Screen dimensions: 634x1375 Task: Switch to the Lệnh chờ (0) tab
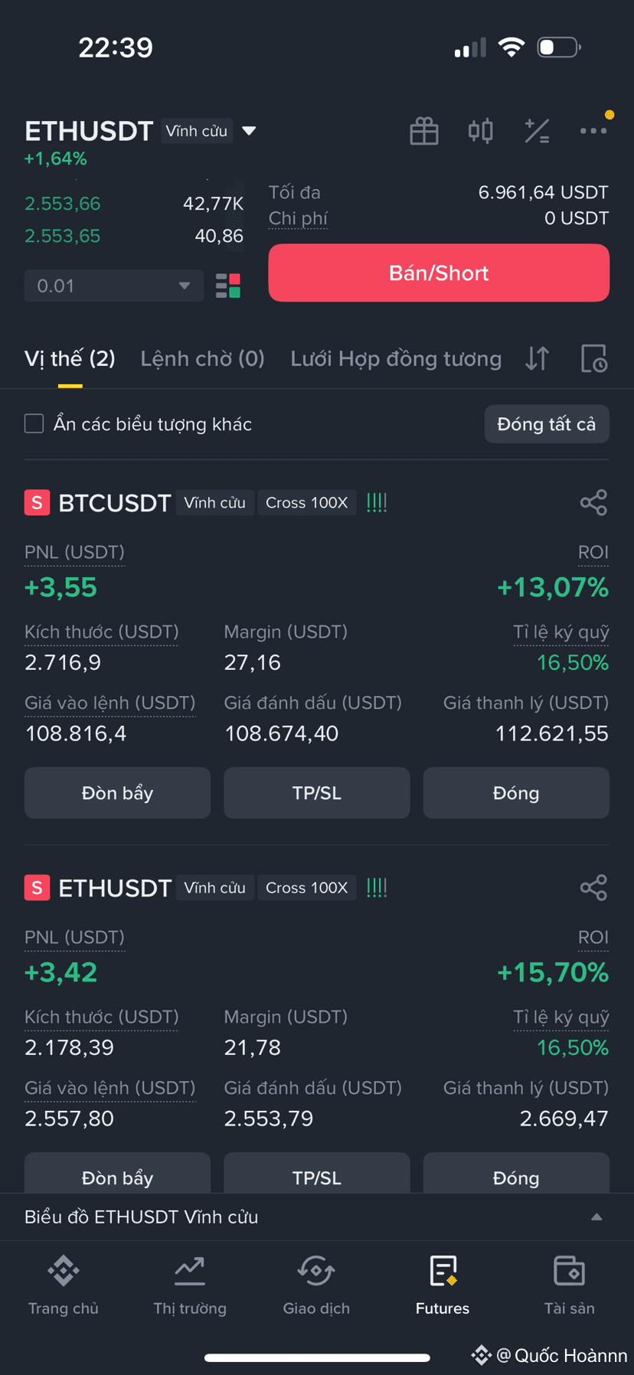pyautogui.click(x=202, y=358)
